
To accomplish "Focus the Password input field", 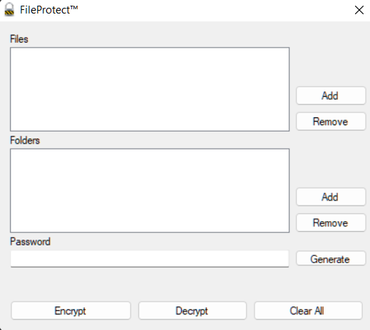I will coord(150,259).
